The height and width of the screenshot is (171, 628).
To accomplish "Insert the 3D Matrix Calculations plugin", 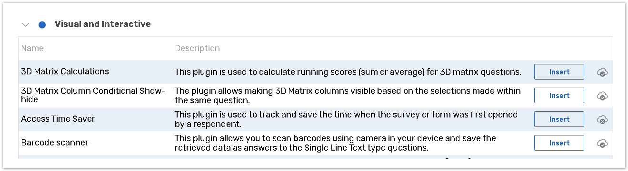I will pos(559,72).
